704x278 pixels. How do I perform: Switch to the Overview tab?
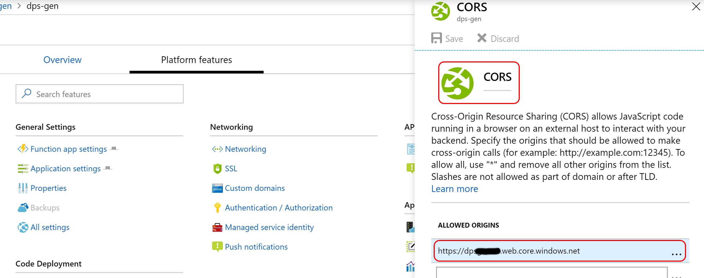tap(62, 60)
